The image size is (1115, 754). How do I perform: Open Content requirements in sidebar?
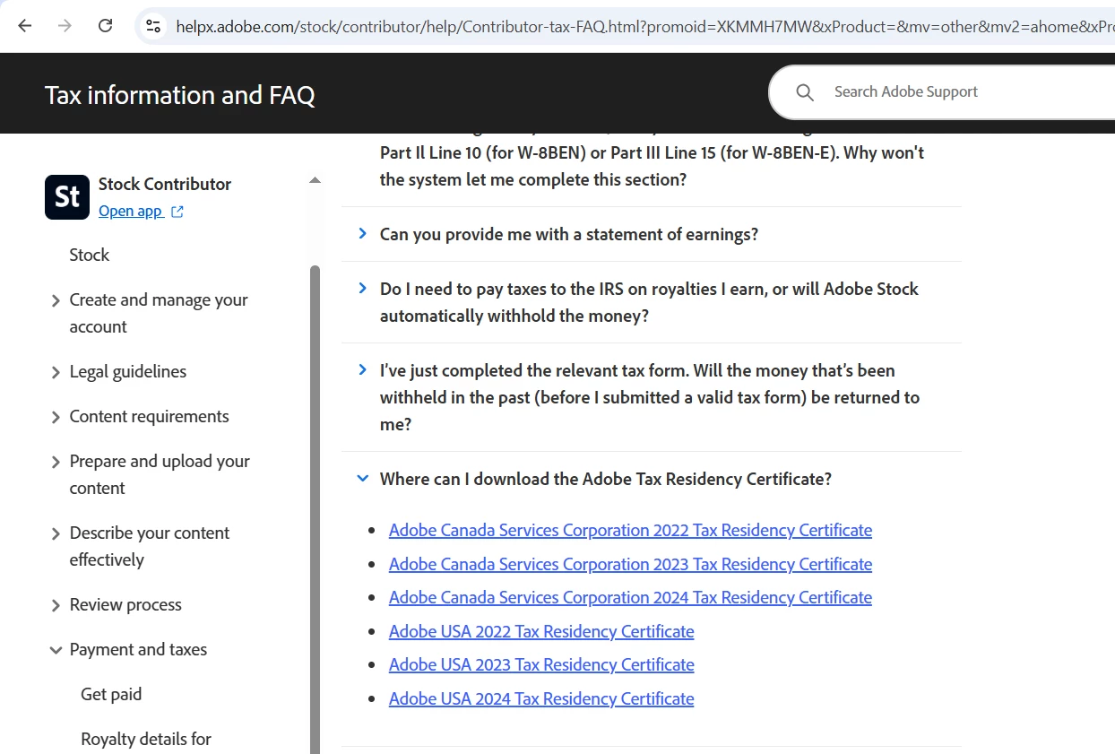pos(150,416)
